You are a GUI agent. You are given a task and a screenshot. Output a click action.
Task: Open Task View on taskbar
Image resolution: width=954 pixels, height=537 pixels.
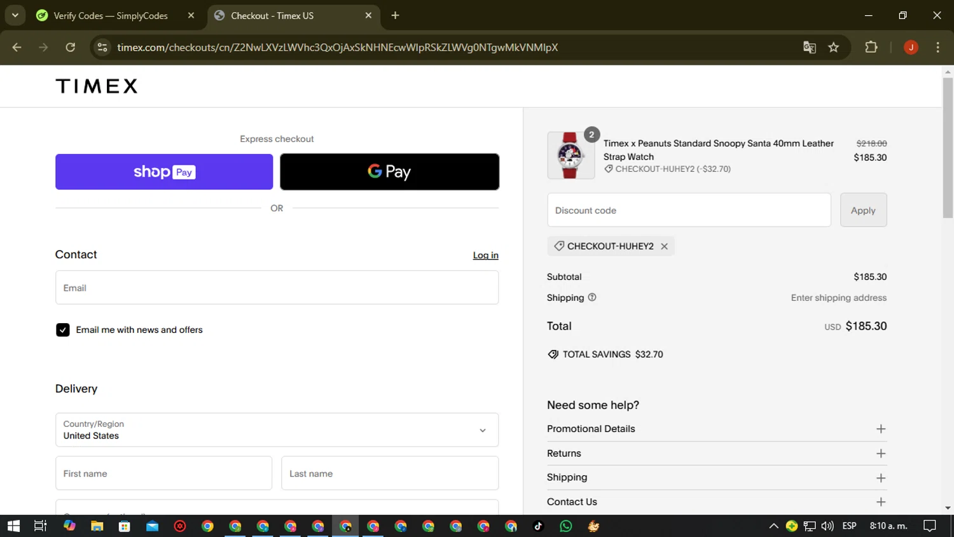(x=40, y=526)
